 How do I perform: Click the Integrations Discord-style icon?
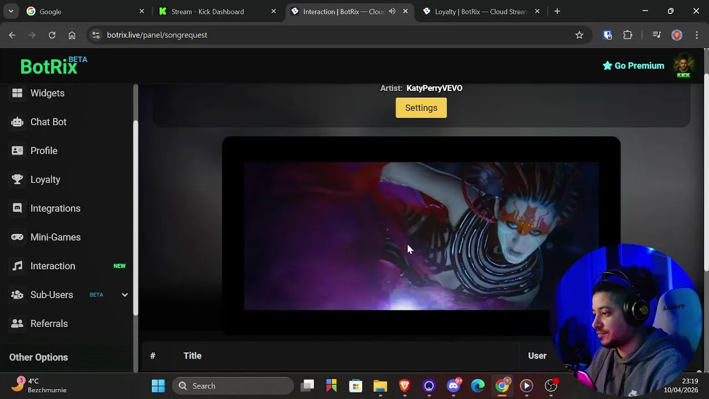tap(17, 208)
